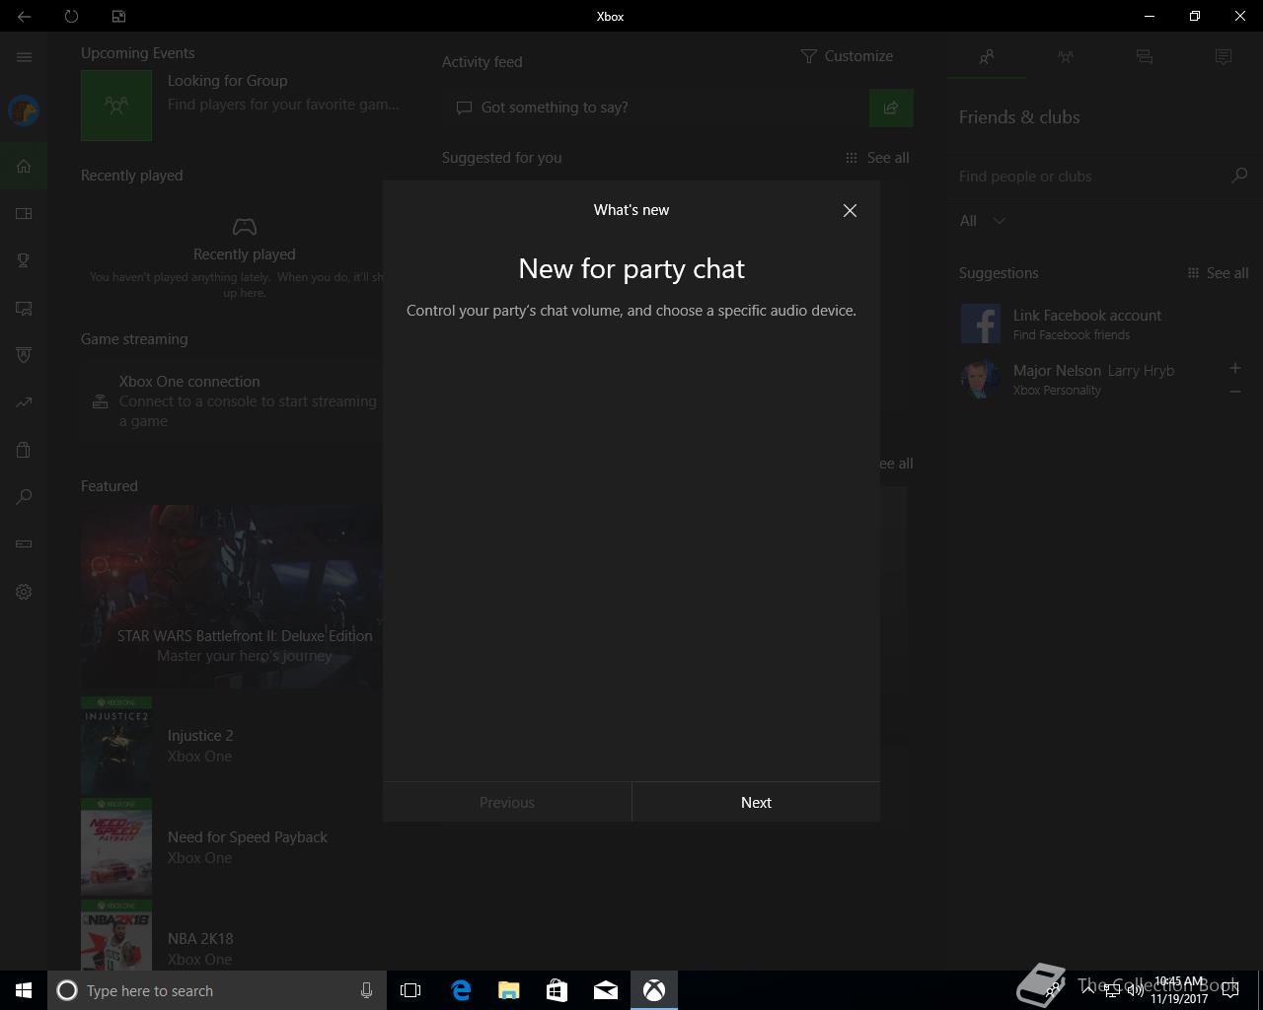Screen dimensions: 1263x1010
Task: Click See all next to Suggestions
Action: [1218, 273]
